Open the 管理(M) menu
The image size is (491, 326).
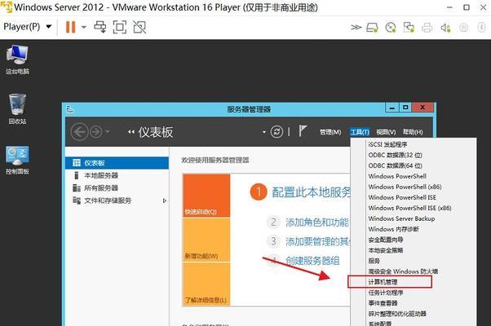click(x=330, y=132)
